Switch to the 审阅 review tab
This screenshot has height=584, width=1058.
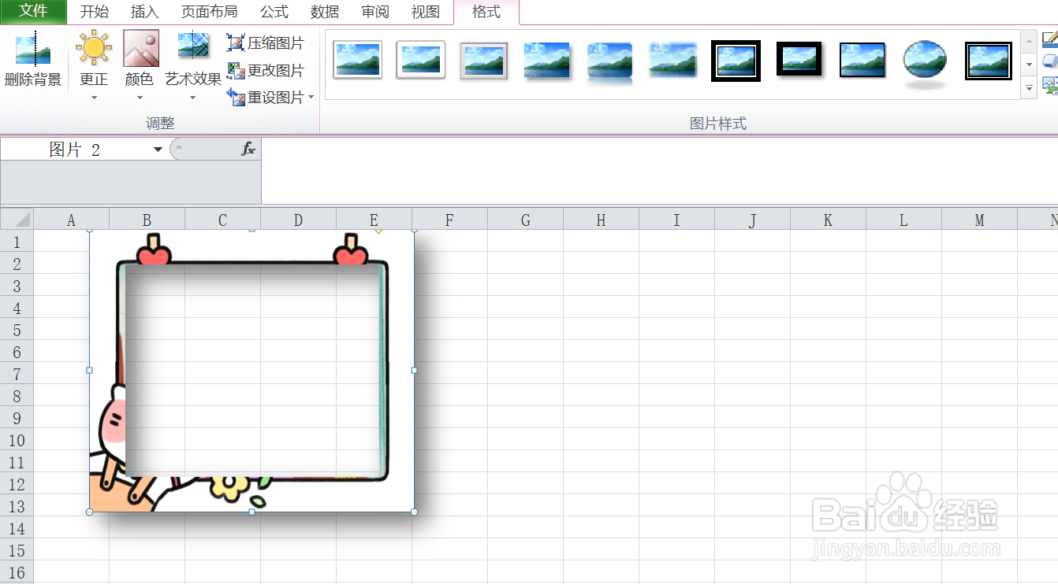click(375, 12)
